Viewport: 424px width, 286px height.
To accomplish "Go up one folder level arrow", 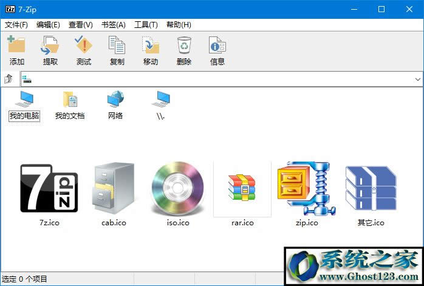I will [x=9, y=79].
